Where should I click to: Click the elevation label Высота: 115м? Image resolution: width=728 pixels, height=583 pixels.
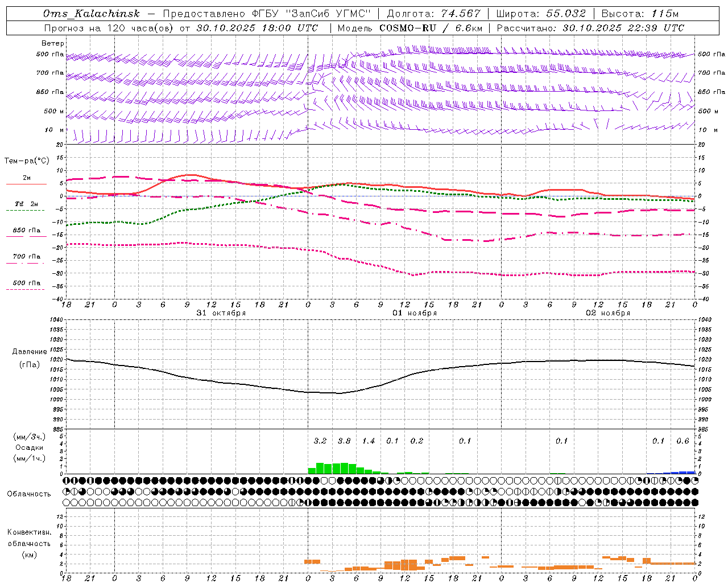pyautogui.click(x=640, y=14)
